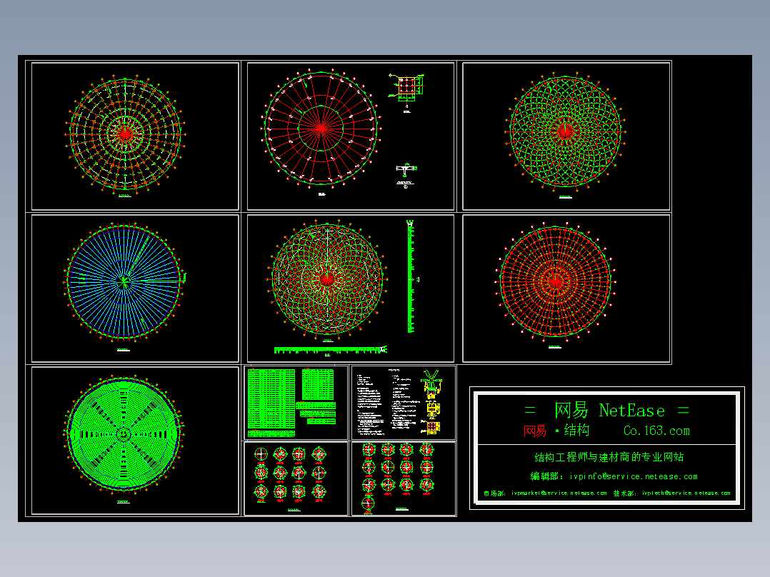Click the ivpinfo@service.netease.com email address

(634, 476)
